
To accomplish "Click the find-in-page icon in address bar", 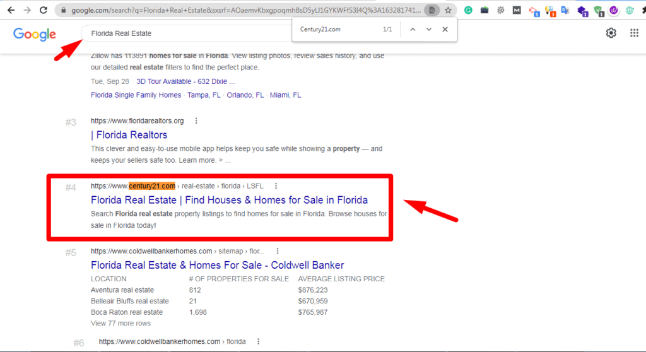I will click(x=432, y=10).
